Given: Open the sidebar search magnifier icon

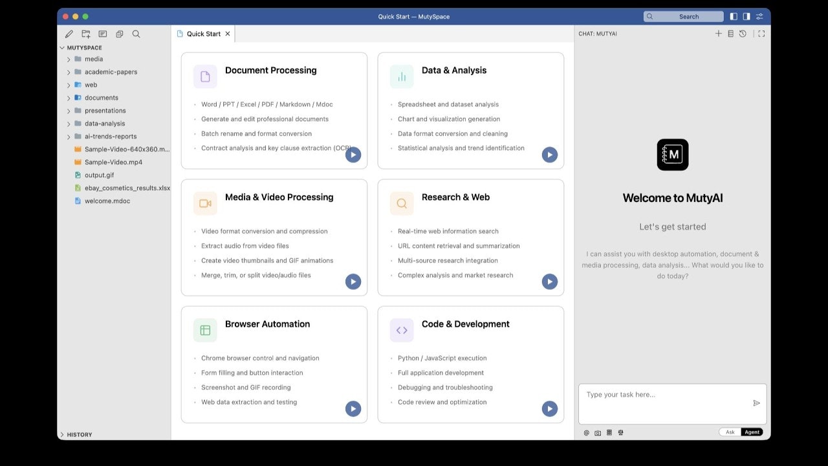Looking at the screenshot, I should tap(136, 34).
